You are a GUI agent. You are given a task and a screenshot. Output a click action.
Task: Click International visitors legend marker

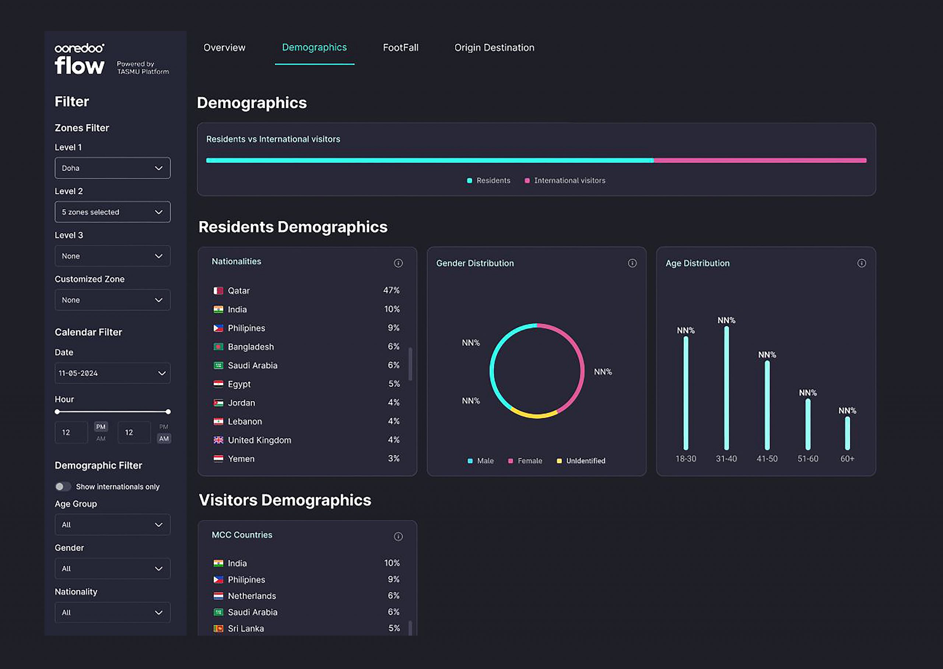(x=527, y=180)
